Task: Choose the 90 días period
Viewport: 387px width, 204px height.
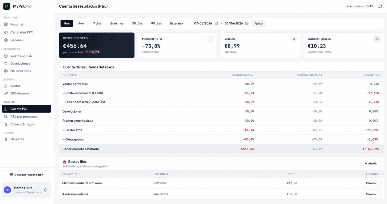Action: (x=156, y=23)
